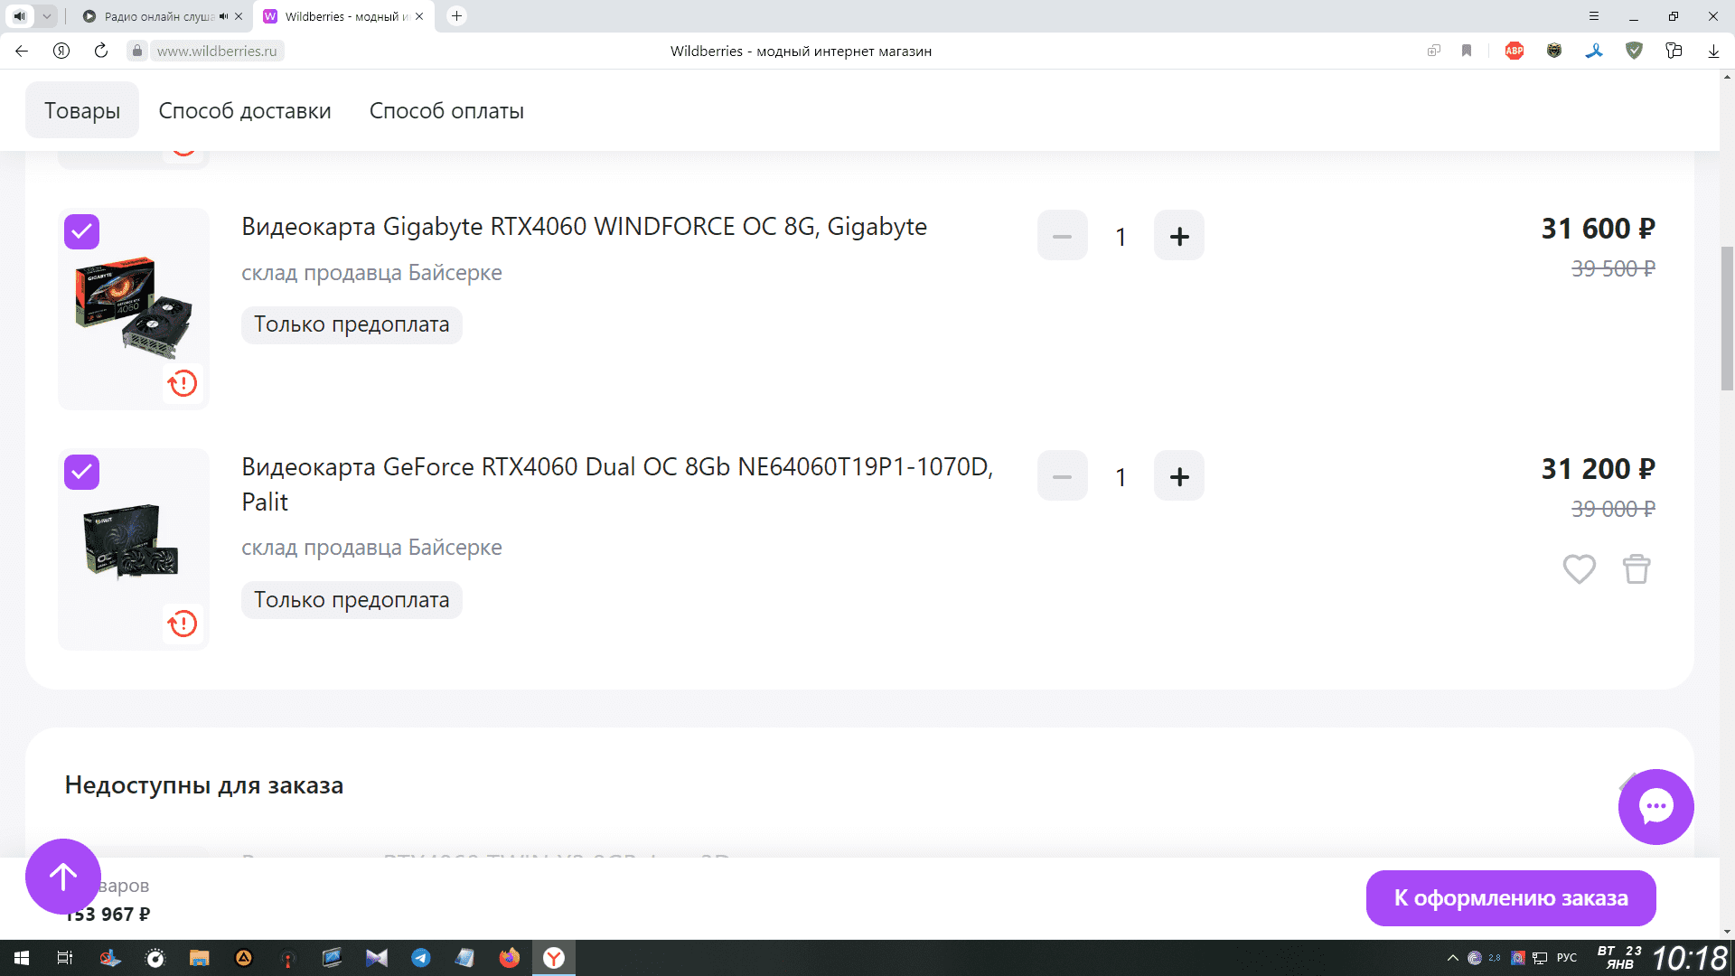Click red warning icon on Gigabyte thumbnail

[183, 383]
